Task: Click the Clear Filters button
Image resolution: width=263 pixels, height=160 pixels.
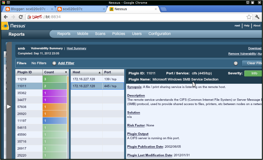Action: pyautogui.click(x=252, y=63)
